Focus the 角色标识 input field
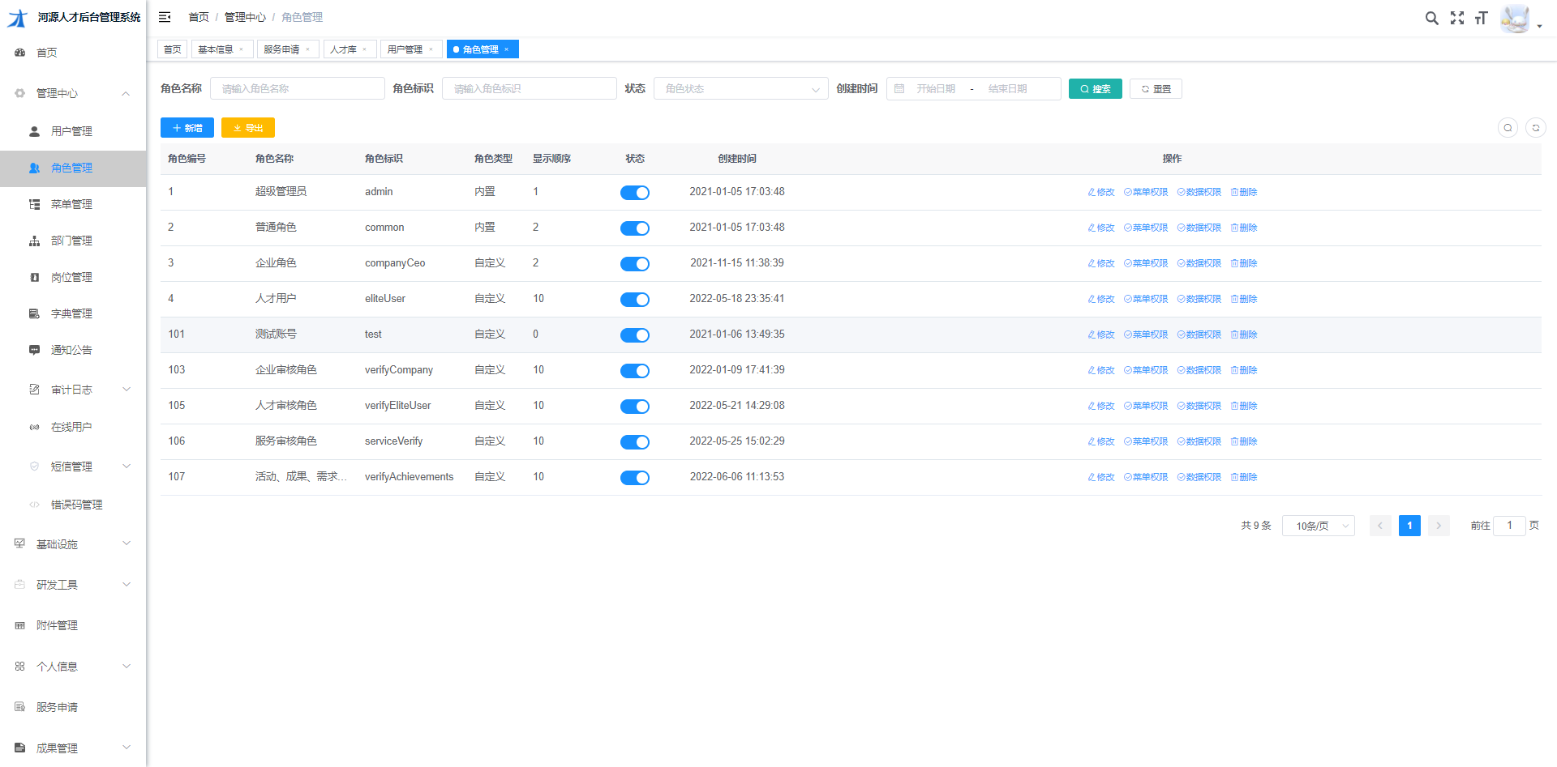Screen dimensions: 1557x767 tap(530, 88)
